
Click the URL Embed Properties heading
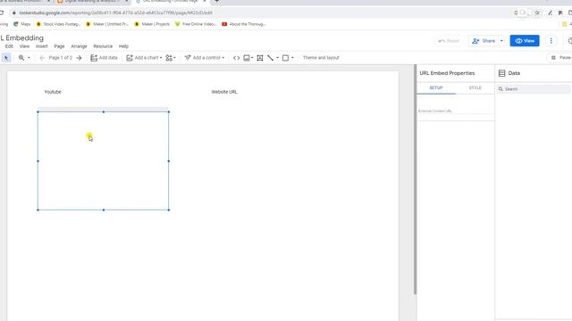click(447, 73)
